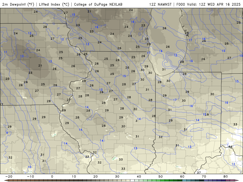The width and height of the screenshot is (243, 182).
Task: Click the "80" color scale label
Action: click(226, 177)
